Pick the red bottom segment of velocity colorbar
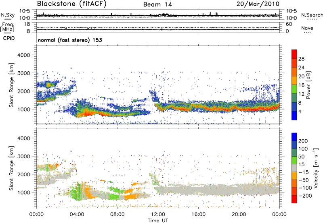Screen dimensions: 323x223 tap(294, 199)
